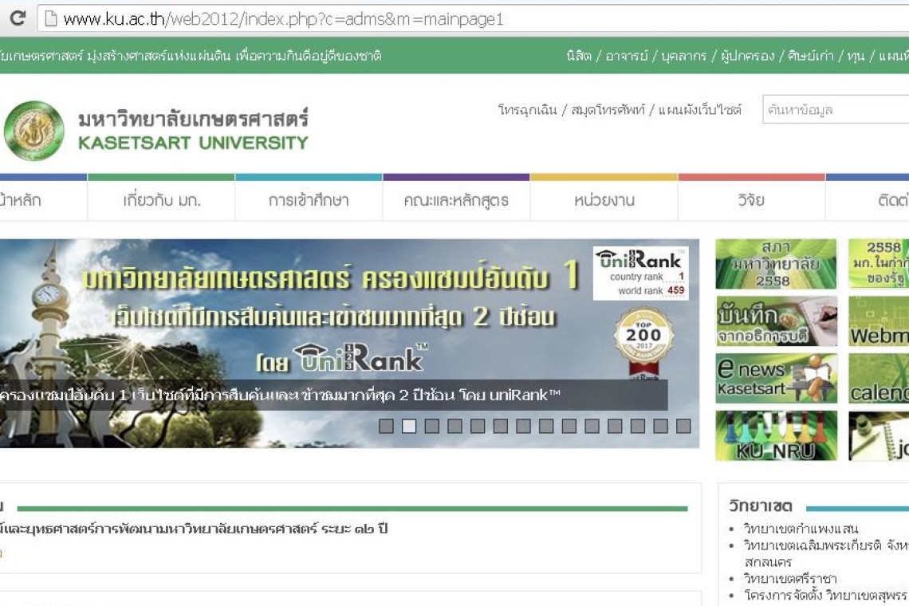Viewport: 909px width, 606px height.
Task: Click the page icon in address bar
Action: pyautogui.click(x=51, y=19)
